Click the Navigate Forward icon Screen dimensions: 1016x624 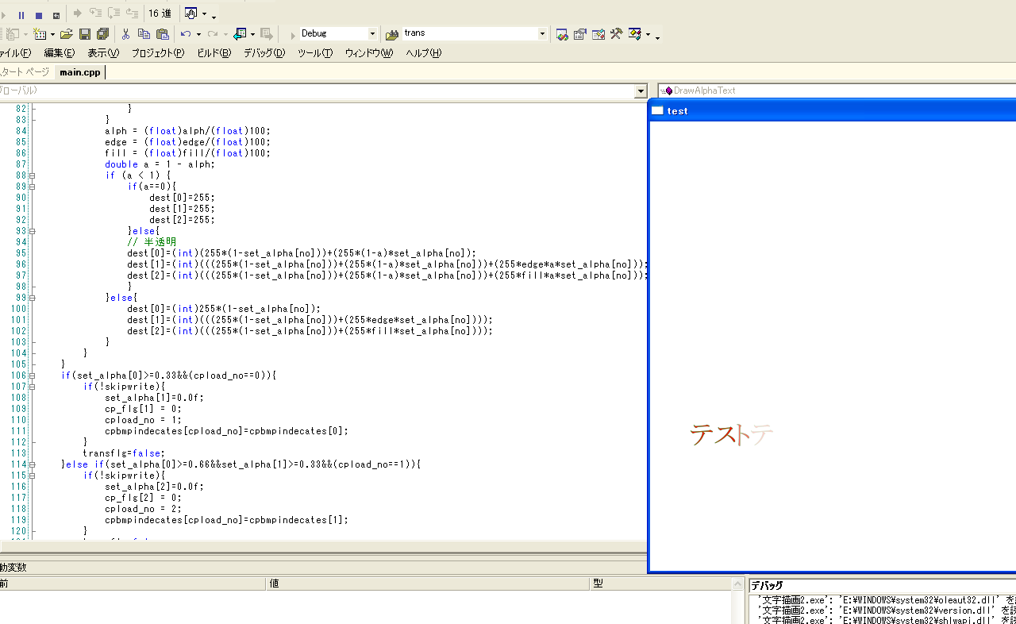pyautogui.click(x=267, y=34)
